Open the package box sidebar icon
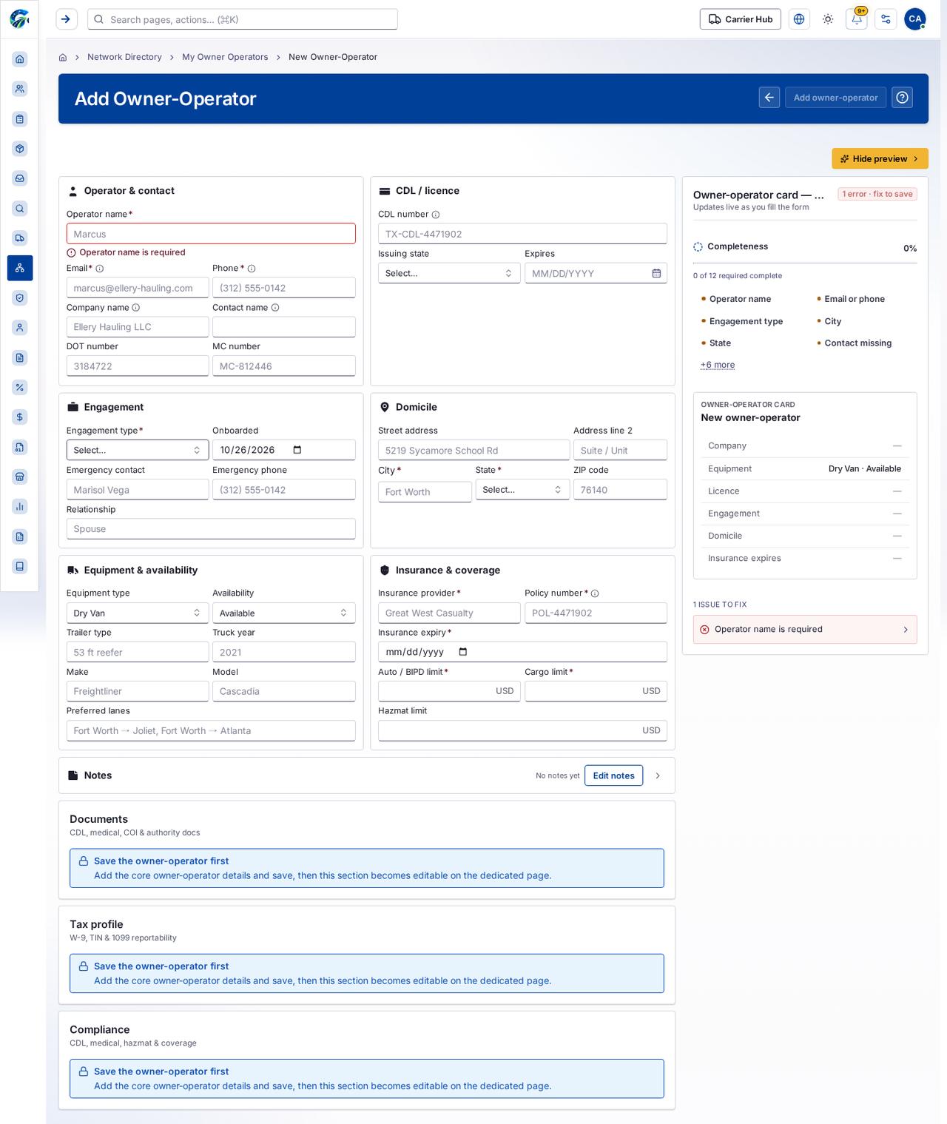Screen dimensions: 947x1124 20,149
